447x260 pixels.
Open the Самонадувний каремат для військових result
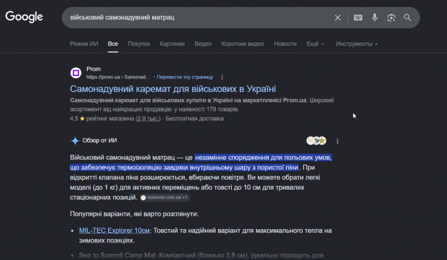[173, 89]
